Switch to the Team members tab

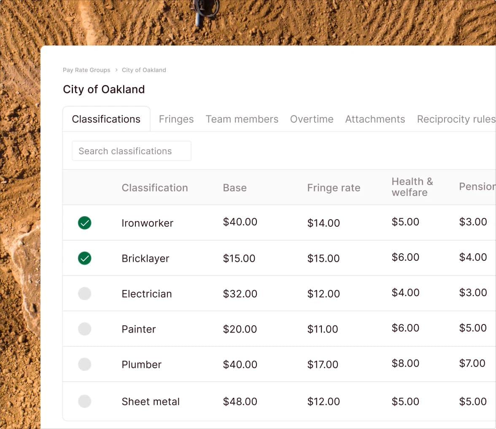tap(242, 119)
